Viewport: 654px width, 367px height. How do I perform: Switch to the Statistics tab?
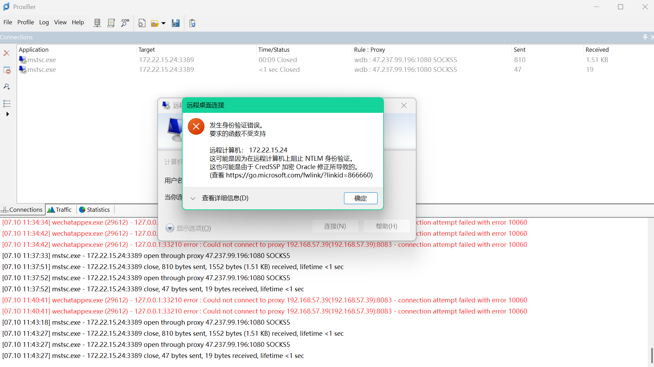coord(95,210)
